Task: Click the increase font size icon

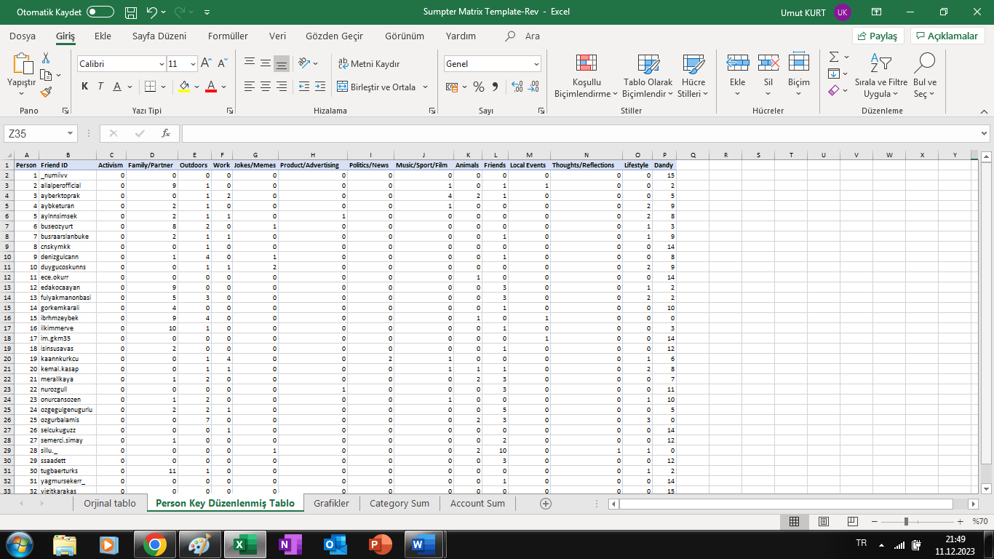Action: point(206,64)
